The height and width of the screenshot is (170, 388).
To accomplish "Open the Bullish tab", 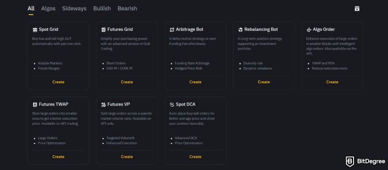I will point(102,9).
